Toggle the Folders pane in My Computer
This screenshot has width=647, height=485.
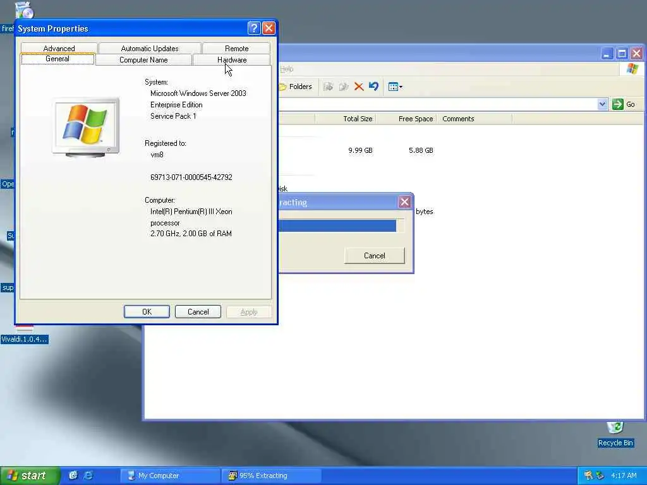296,87
